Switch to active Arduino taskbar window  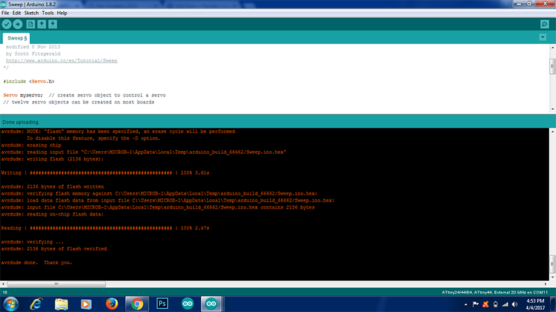[211, 304]
